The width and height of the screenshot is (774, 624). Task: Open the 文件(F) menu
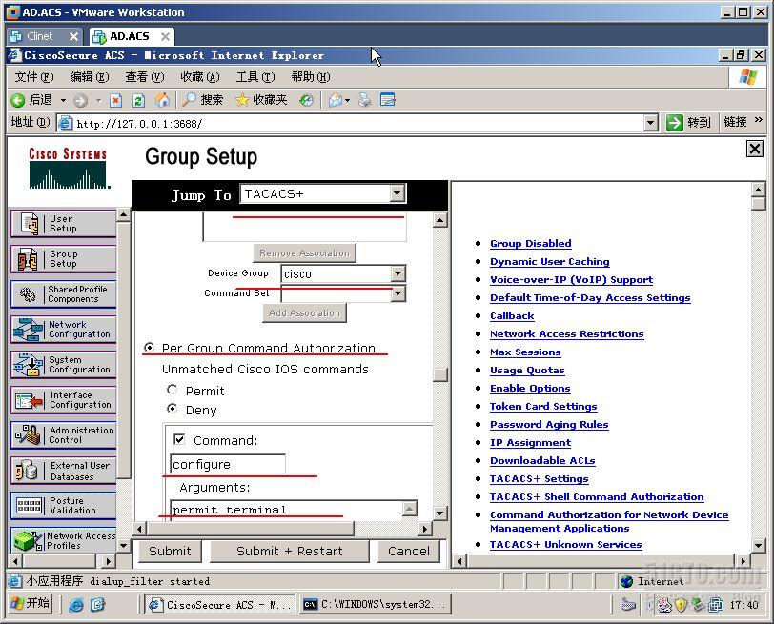point(34,77)
